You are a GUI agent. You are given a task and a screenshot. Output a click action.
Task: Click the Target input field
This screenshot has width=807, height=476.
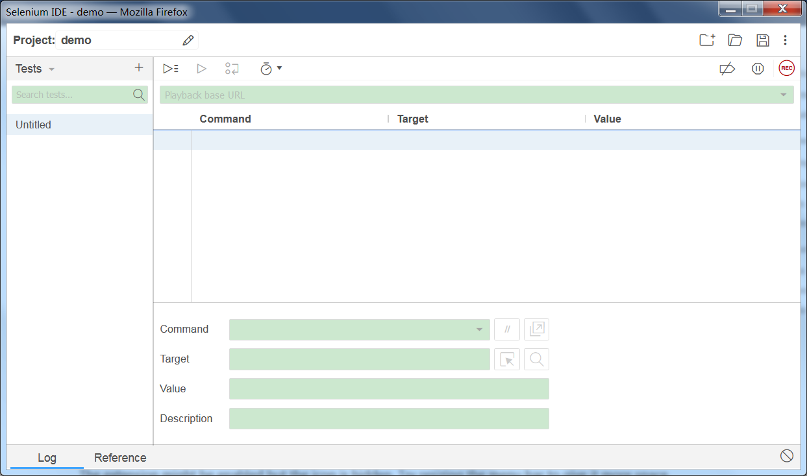tap(360, 359)
